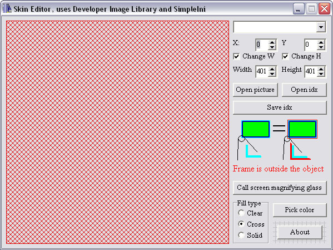Toggle the Change H checkbox
The height and width of the screenshot is (250, 333).
tap(285, 57)
